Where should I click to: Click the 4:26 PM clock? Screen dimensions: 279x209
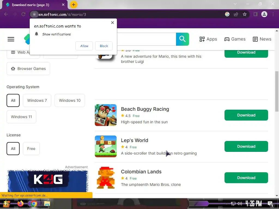tap(254, 204)
